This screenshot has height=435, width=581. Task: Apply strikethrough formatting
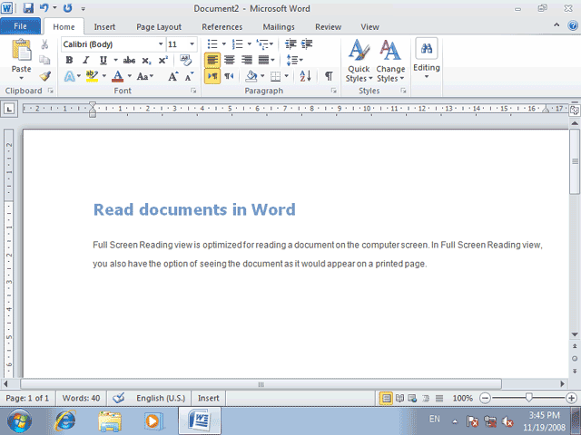(129, 61)
